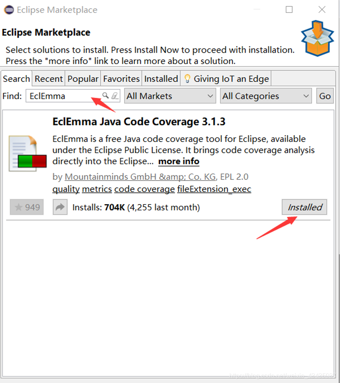Switch to the Search tab
Image resolution: width=340 pixels, height=383 pixels.
(17, 79)
